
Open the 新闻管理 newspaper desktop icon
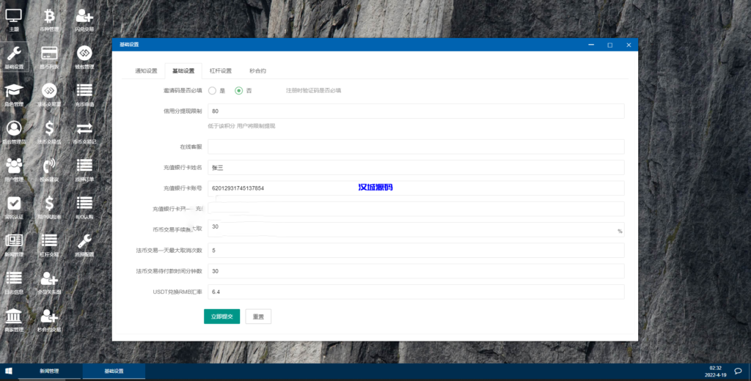point(14,242)
